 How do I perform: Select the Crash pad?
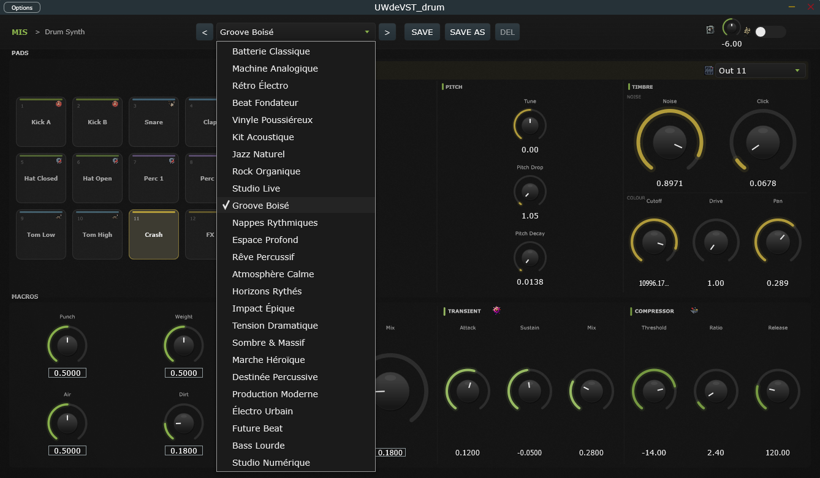coord(154,235)
